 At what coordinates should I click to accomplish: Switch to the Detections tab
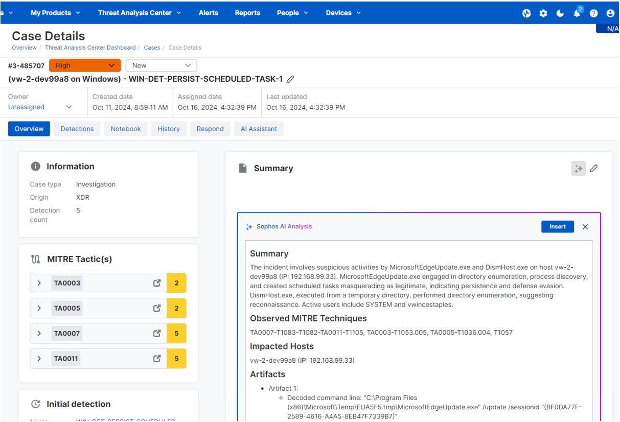point(77,129)
